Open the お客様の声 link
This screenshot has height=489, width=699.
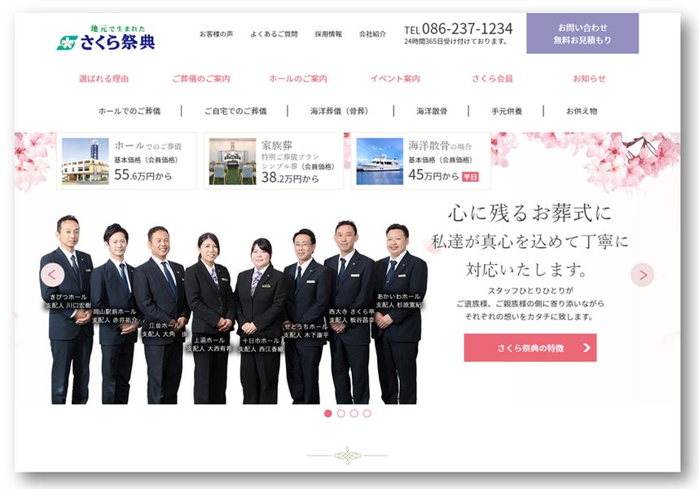click(x=216, y=34)
